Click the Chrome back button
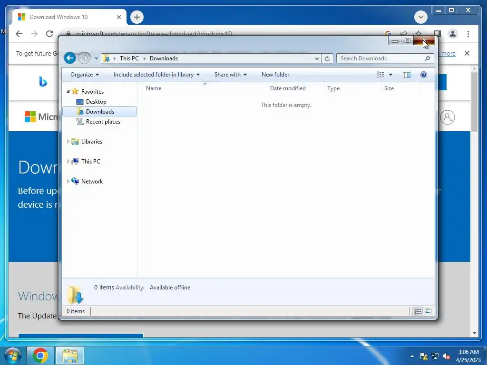 click(x=19, y=34)
